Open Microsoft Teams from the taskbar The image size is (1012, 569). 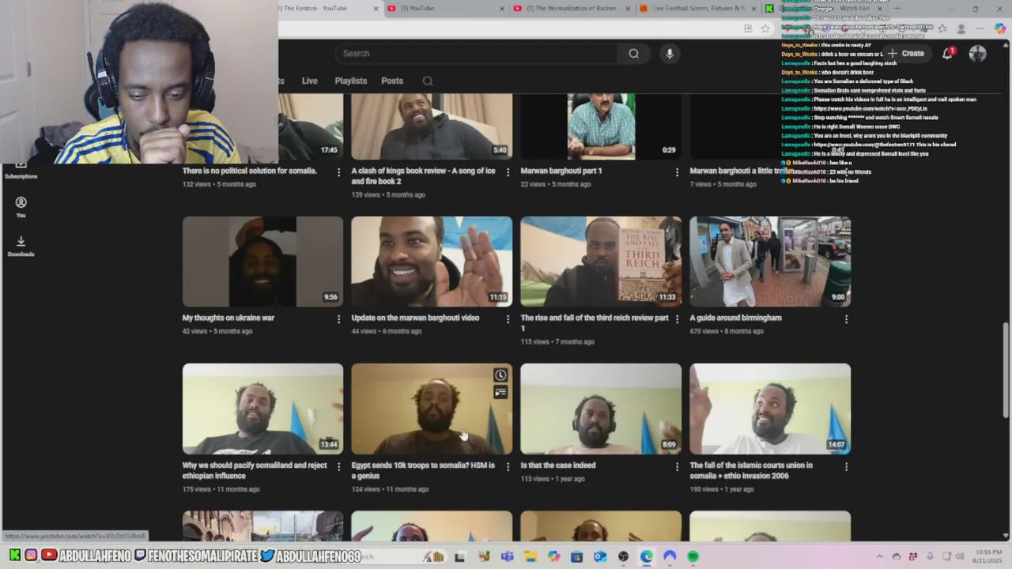tap(507, 556)
